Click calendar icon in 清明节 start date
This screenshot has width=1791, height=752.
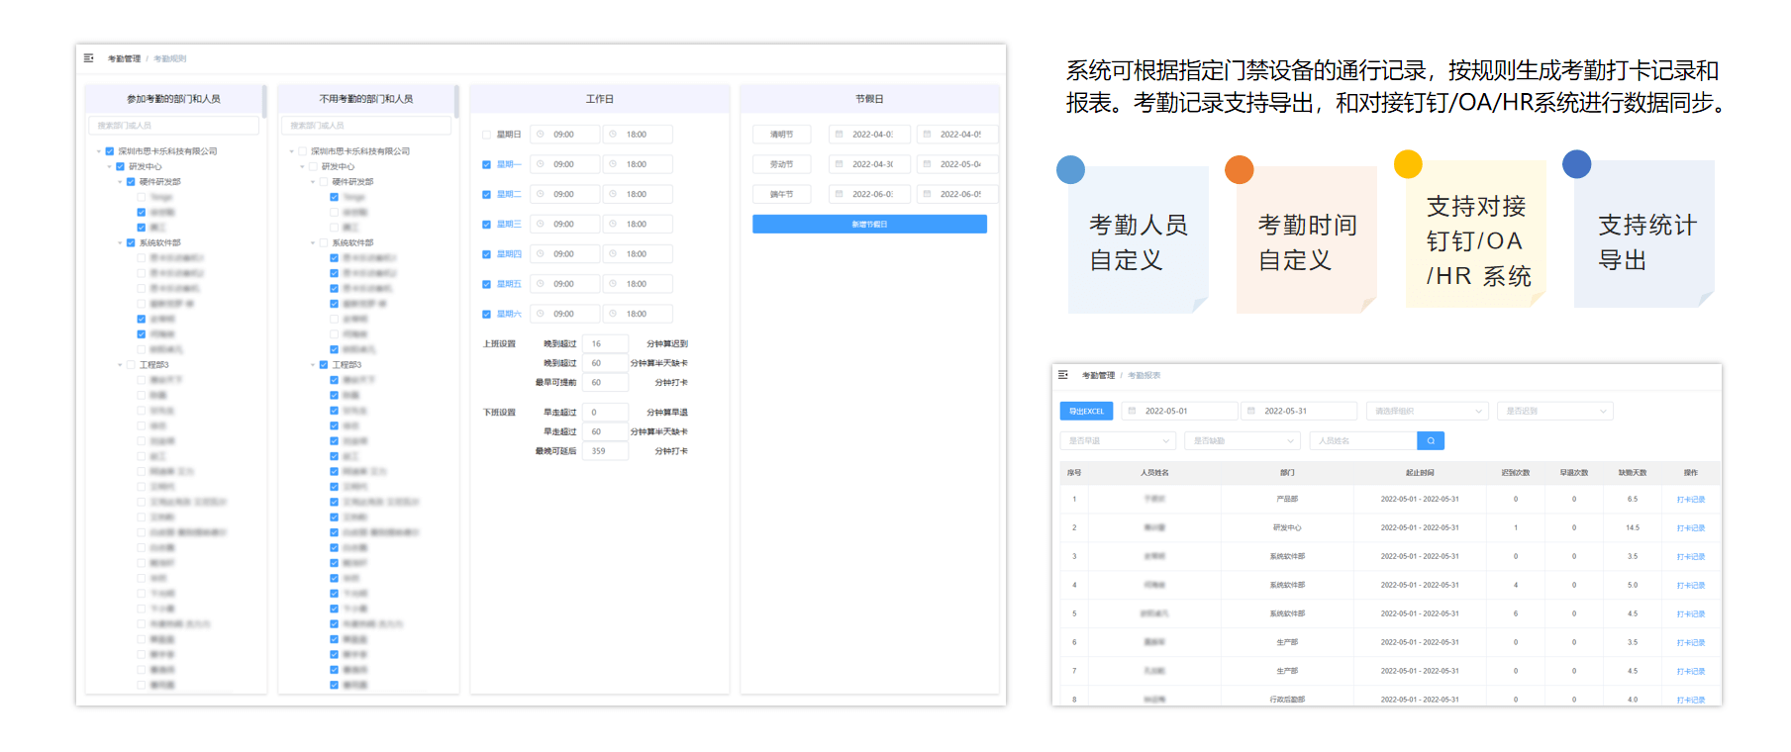pos(839,135)
